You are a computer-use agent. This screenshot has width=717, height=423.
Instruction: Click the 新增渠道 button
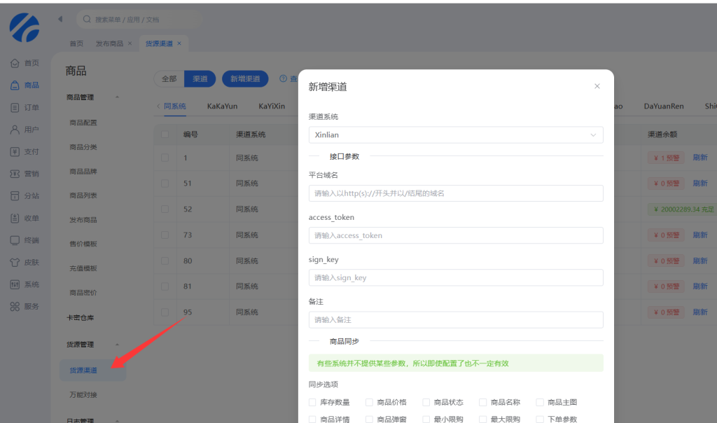click(245, 79)
